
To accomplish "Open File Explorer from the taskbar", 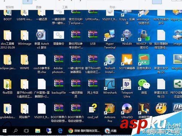I will (37, 131).
